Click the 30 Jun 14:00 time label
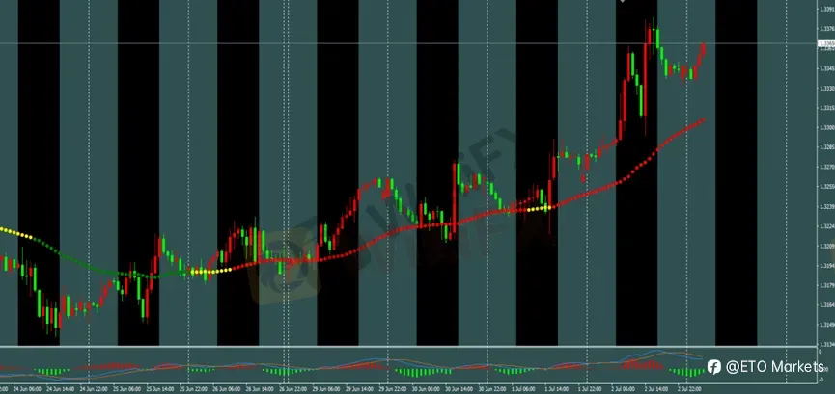Screen dimensions: 835x394 [x=459, y=389]
